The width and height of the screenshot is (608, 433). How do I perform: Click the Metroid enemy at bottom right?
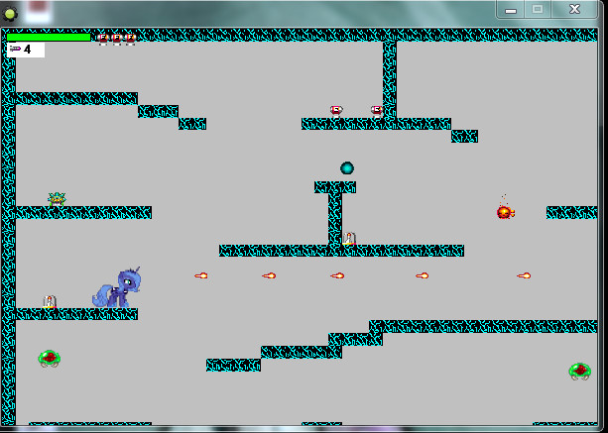tap(579, 372)
